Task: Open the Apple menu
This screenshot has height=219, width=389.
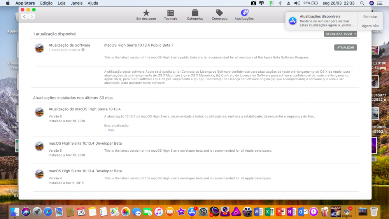Action: [x=8, y=3]
